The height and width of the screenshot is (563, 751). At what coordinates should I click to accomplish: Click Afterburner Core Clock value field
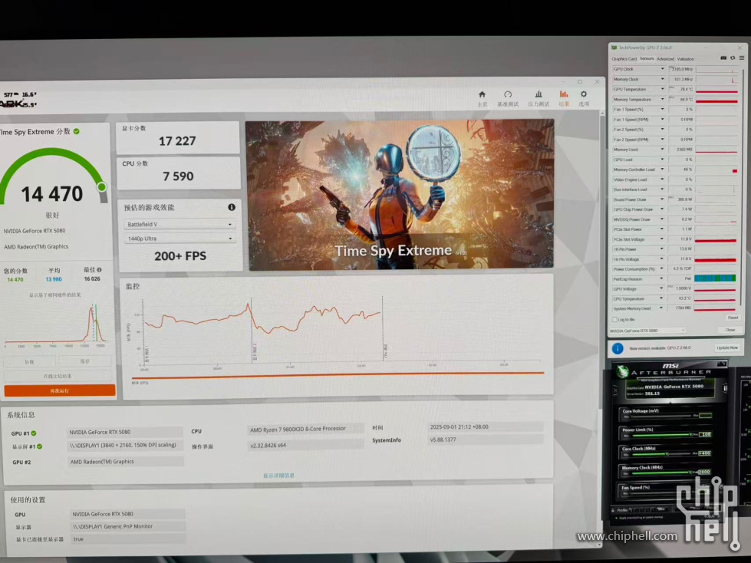[704, 453]
